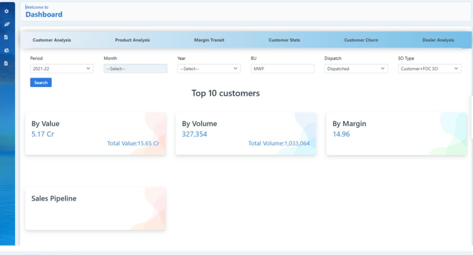Click the Month select field
Screen dimensions: 473x255
[x=135, y=69]
